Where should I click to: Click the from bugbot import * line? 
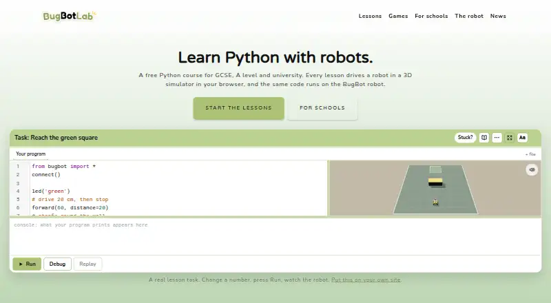[x=63, y=166]
